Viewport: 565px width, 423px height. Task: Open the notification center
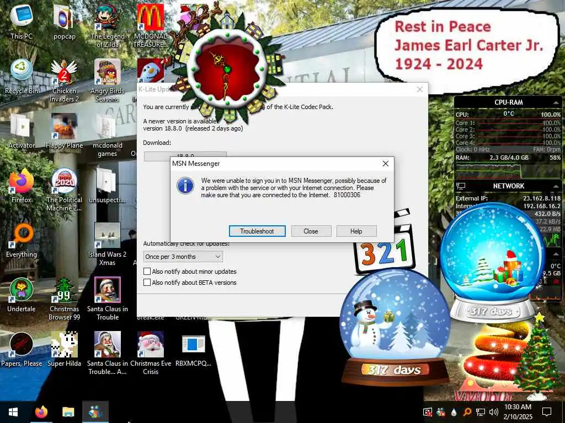click(547, 412)
